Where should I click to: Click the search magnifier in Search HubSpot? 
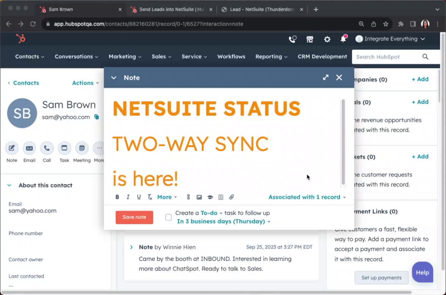click(425, 57)
